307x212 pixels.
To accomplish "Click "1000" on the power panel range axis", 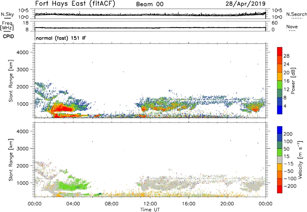I will (23, 104).
